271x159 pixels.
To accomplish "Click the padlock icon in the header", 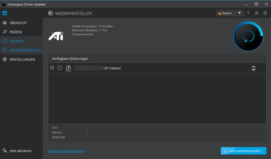I will coord(257,13).
